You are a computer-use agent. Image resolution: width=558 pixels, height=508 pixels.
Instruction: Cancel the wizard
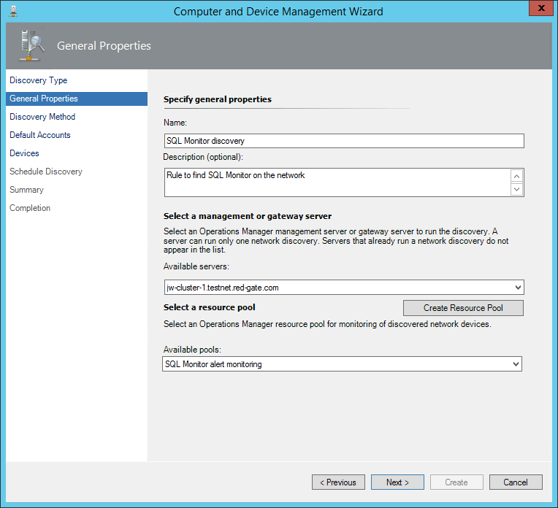click(x=516, y=482)
